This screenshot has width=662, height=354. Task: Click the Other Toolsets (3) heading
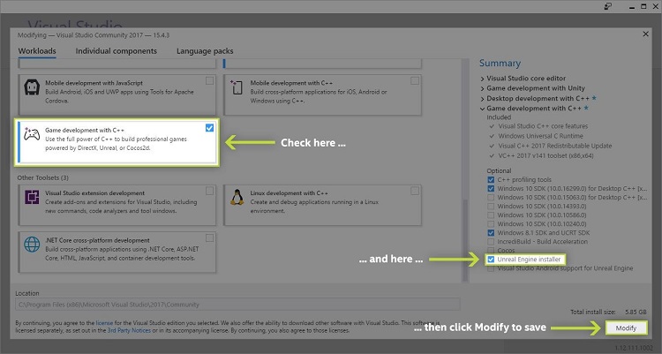42,177
